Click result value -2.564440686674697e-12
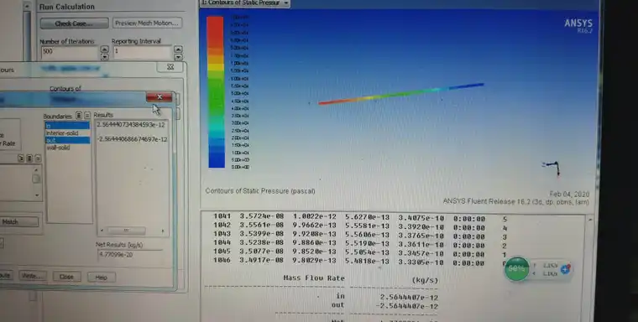 tap(132, 139)
